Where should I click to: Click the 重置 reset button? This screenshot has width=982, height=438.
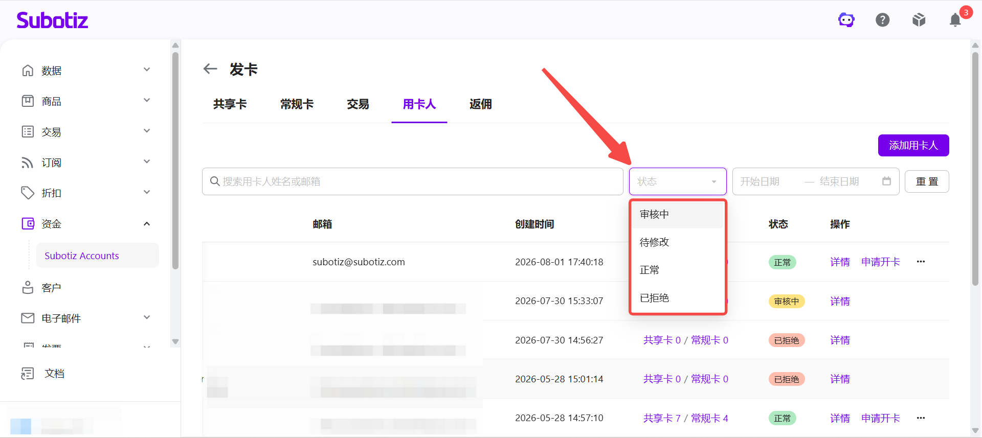click(x=927, y=181)
